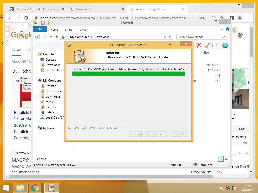This screenshot has width=258, height=193.
Task: Open File Explorer from taskbar
Action: (20, 188)
